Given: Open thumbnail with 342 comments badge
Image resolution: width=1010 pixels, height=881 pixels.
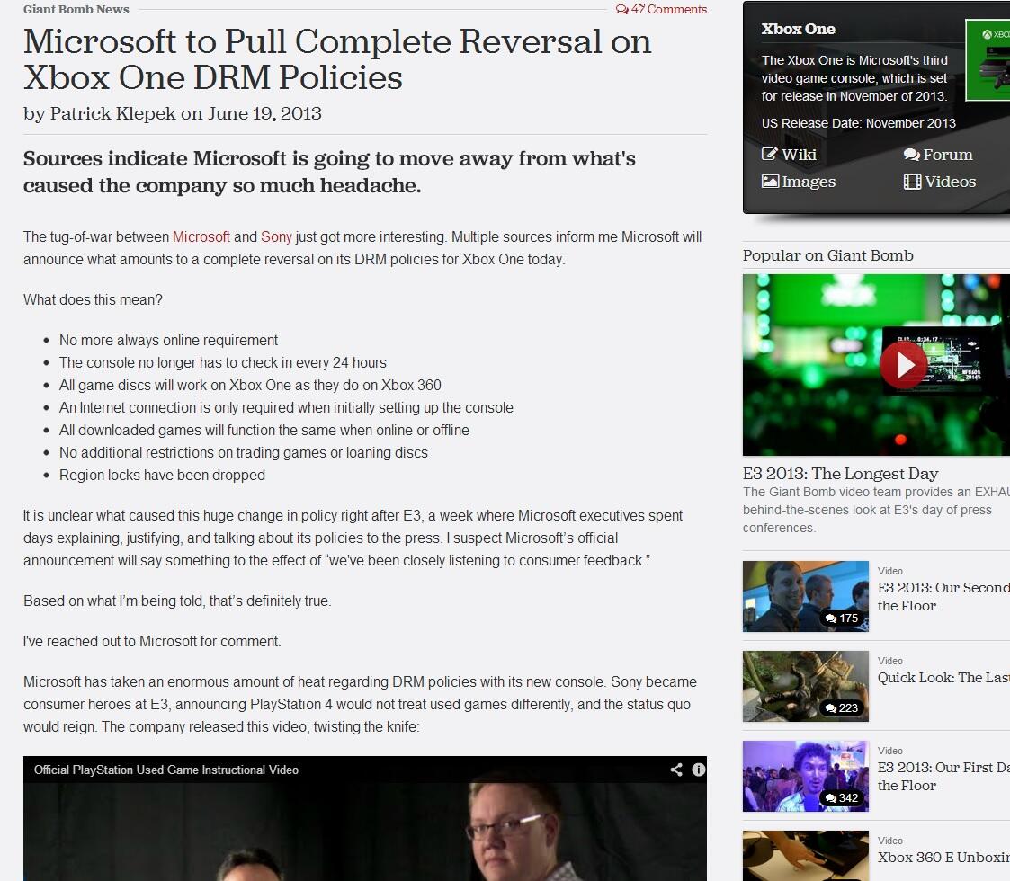Looking at the screenshot, I should (x=805, y=776).
